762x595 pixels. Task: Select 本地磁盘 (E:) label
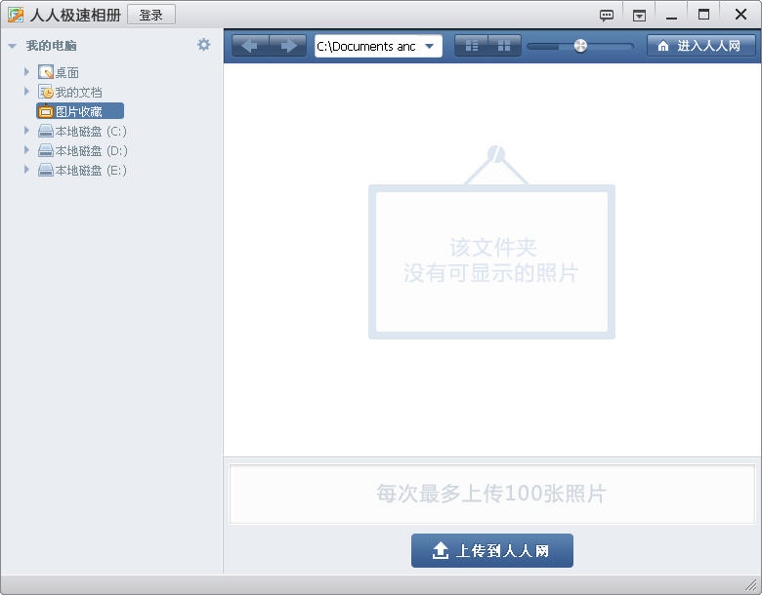[91, 171]
